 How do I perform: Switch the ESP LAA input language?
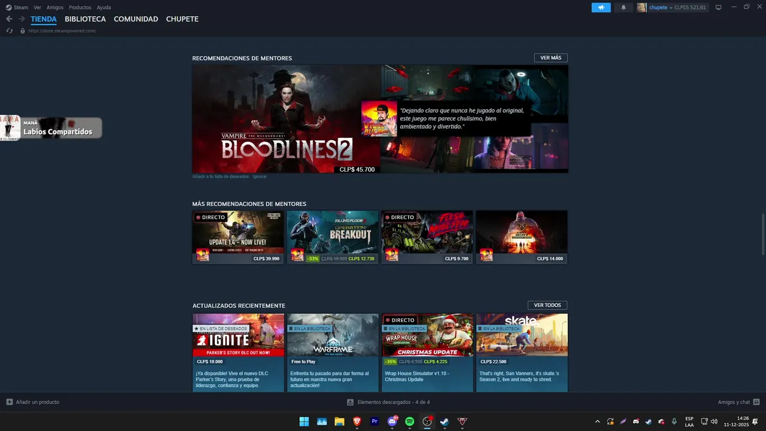click(689, 421)
